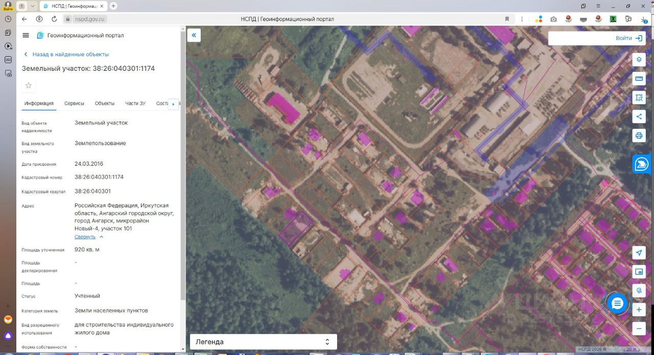The width and height of the screenshot is (654, 355).
Task: Print the map using printer icon
Action: coord(639,135)
